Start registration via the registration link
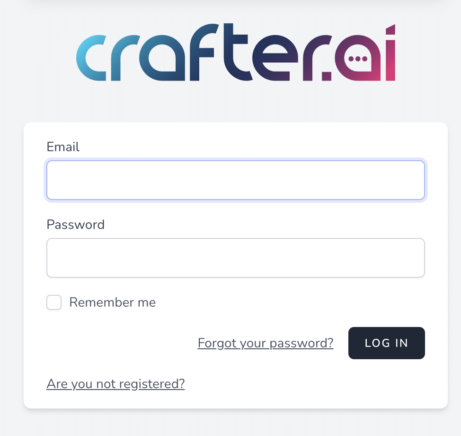The height and width of the screenshot is (436, 461). [115, 384]
